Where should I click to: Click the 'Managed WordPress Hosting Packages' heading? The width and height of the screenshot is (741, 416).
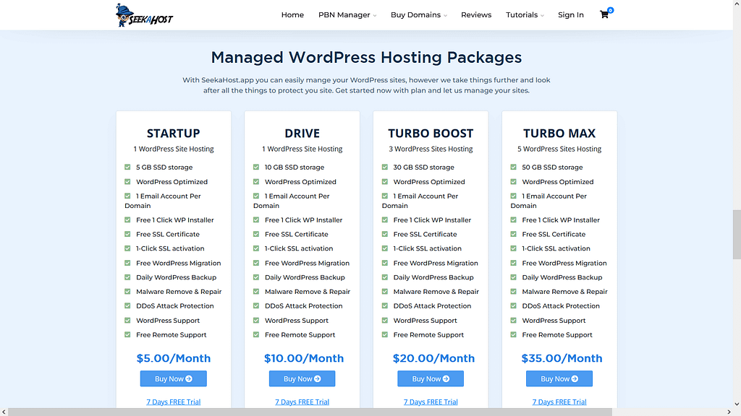(366, 58)
